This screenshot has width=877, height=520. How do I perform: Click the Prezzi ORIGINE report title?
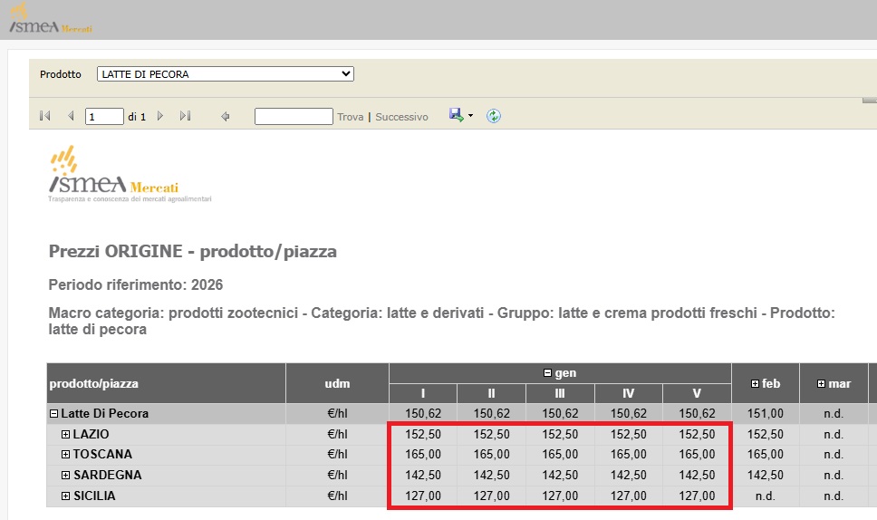pyautogui.click(x=193, y=252)
